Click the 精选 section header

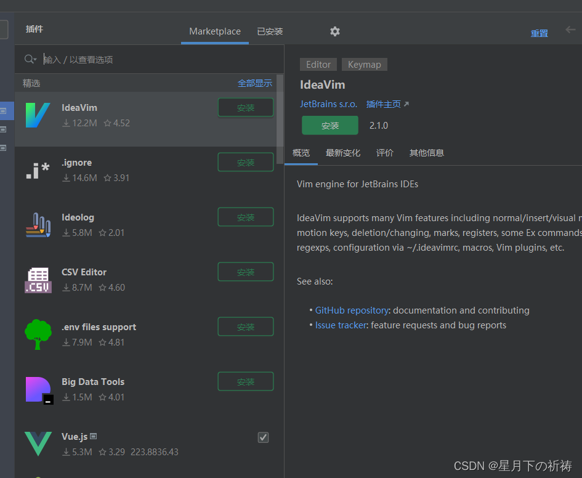point(31,83)
